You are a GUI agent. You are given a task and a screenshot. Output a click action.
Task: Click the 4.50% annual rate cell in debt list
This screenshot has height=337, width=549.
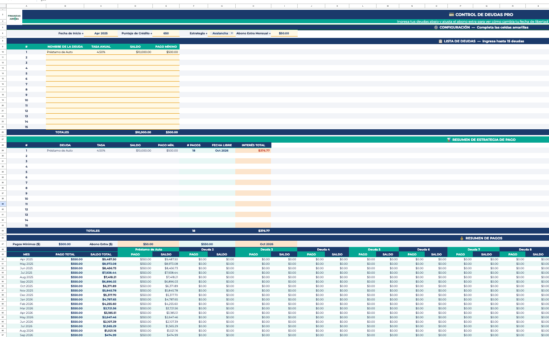pyautogui.click(x=101, y=52)
